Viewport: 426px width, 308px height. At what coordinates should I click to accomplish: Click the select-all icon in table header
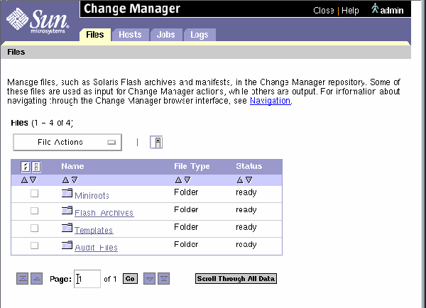pos(25,167)
